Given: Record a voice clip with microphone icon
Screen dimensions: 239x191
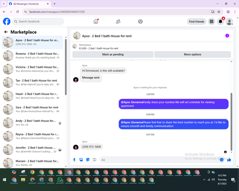Looking at the screenshot, I should [x=74, y=159].
